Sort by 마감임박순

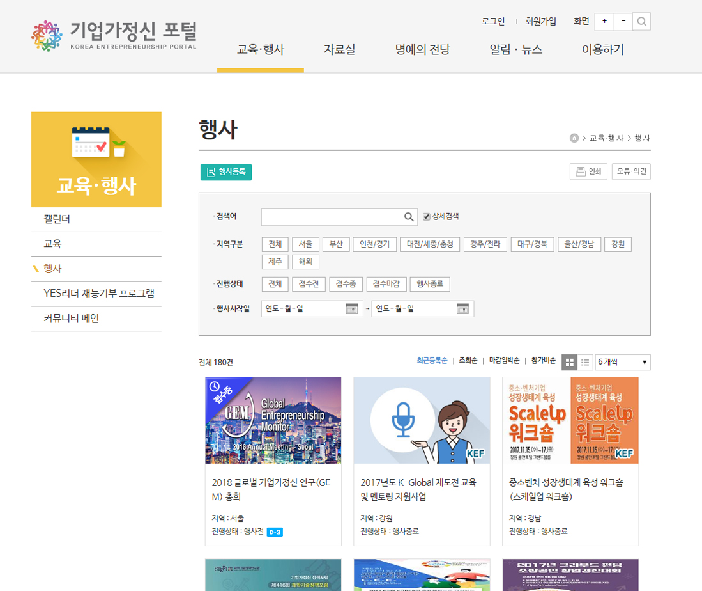(504, 361)
